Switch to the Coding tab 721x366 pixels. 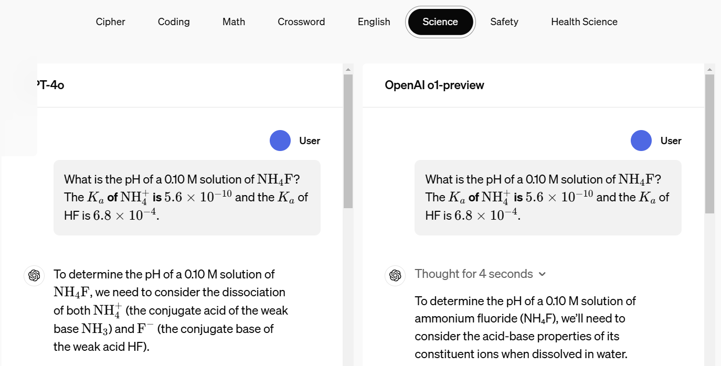pos(174,21)
